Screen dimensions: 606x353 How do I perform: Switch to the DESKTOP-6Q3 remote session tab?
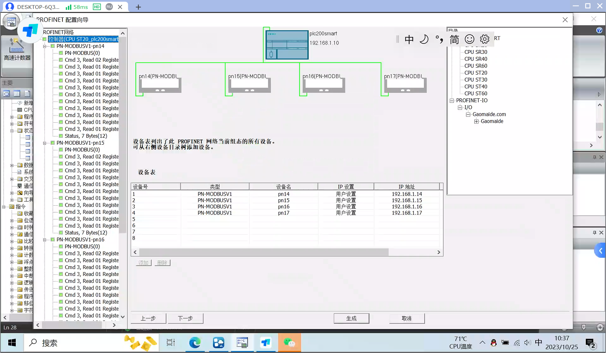coord(38,7)
